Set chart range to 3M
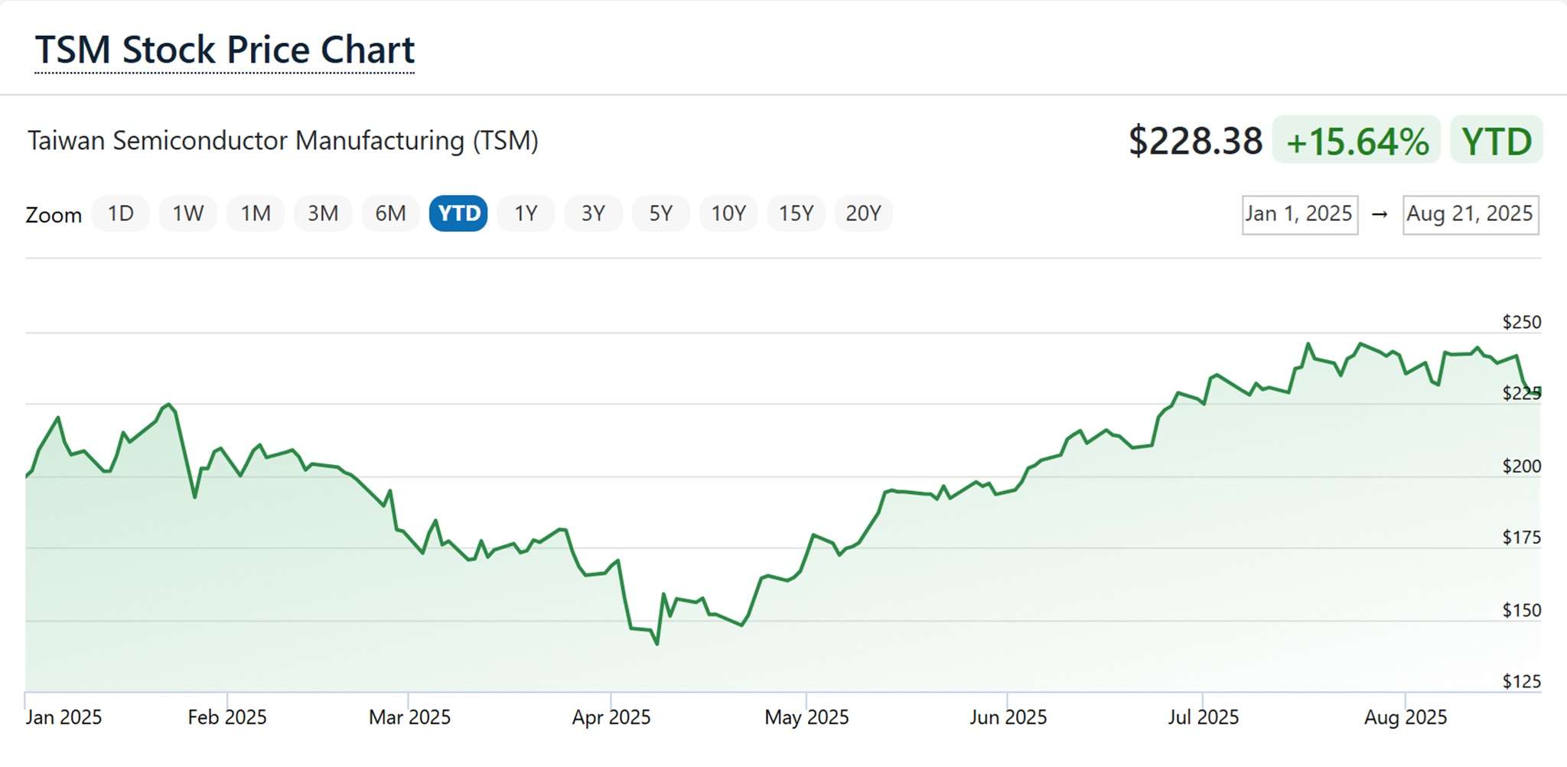This screenshot has height=767, width=1567. click(x=323, y=213)
